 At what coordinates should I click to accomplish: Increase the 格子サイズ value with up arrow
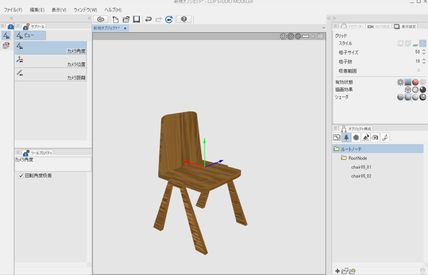pos(424,51)
